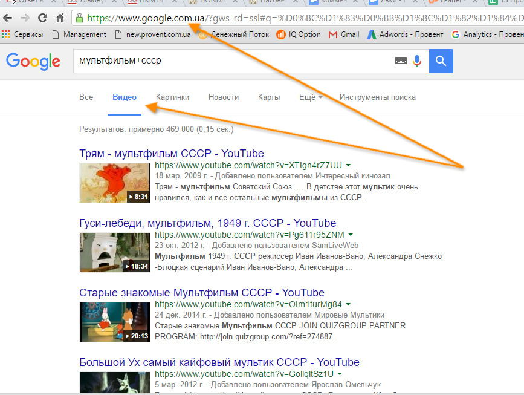Viewport: 524px width, 395px height.
Task: Open the Analytics bookmark
Action: (487, 34)
